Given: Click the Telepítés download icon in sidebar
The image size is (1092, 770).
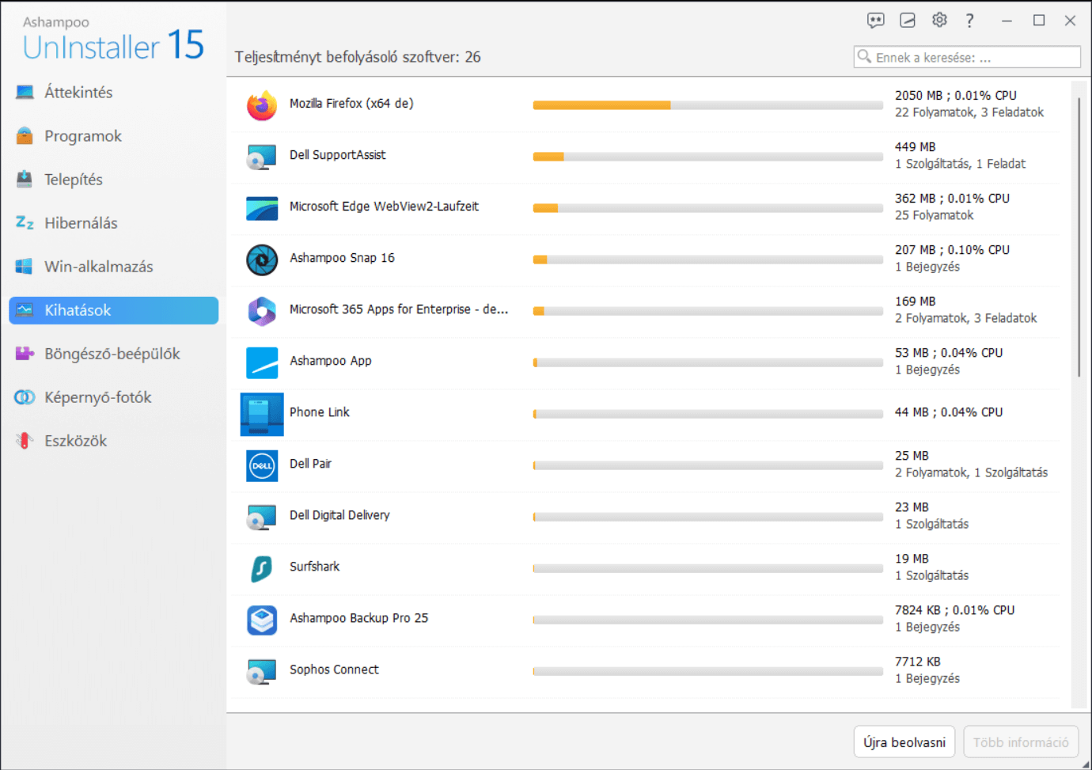Looking at the screenshot, I should pyautogui.click(x=25, y=180).
